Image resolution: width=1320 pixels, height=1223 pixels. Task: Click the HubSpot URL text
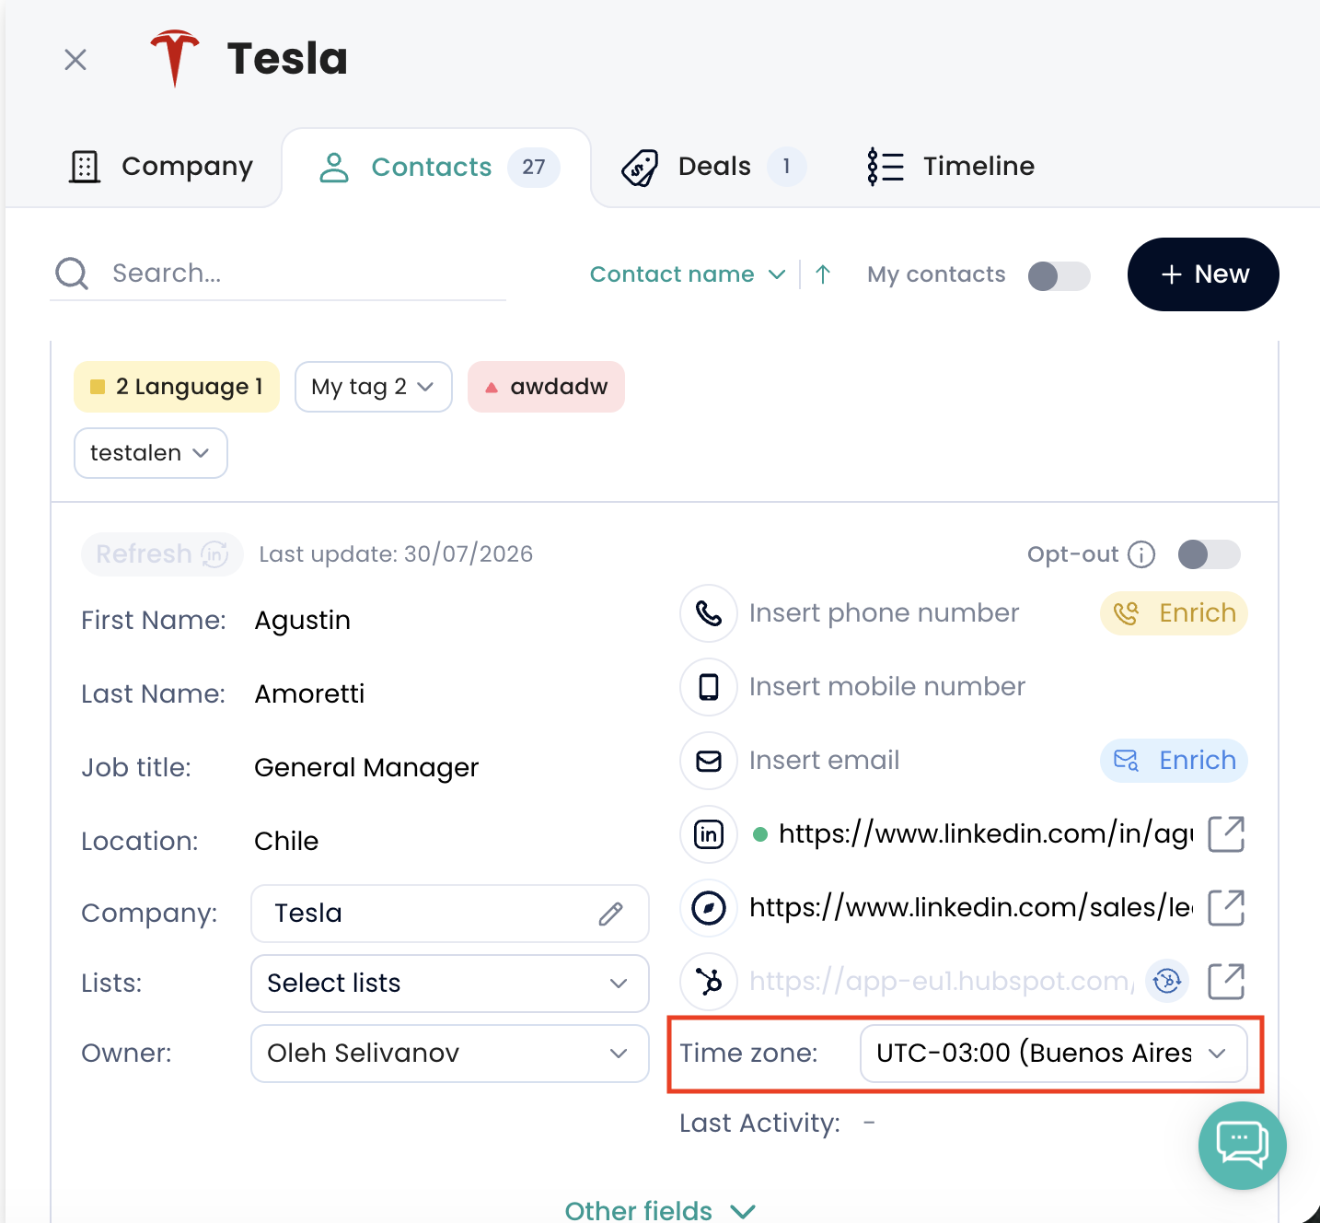pos(942,982)
